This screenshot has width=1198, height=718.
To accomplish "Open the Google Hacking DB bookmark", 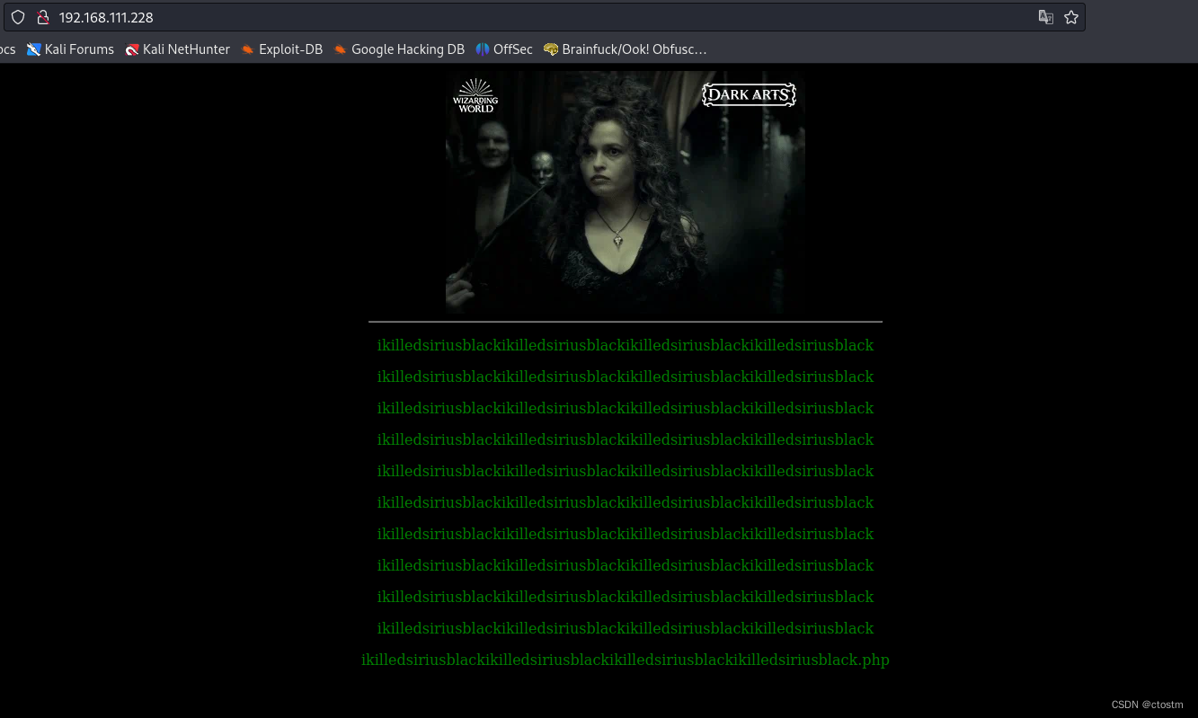I will click(x=399, y=49).
